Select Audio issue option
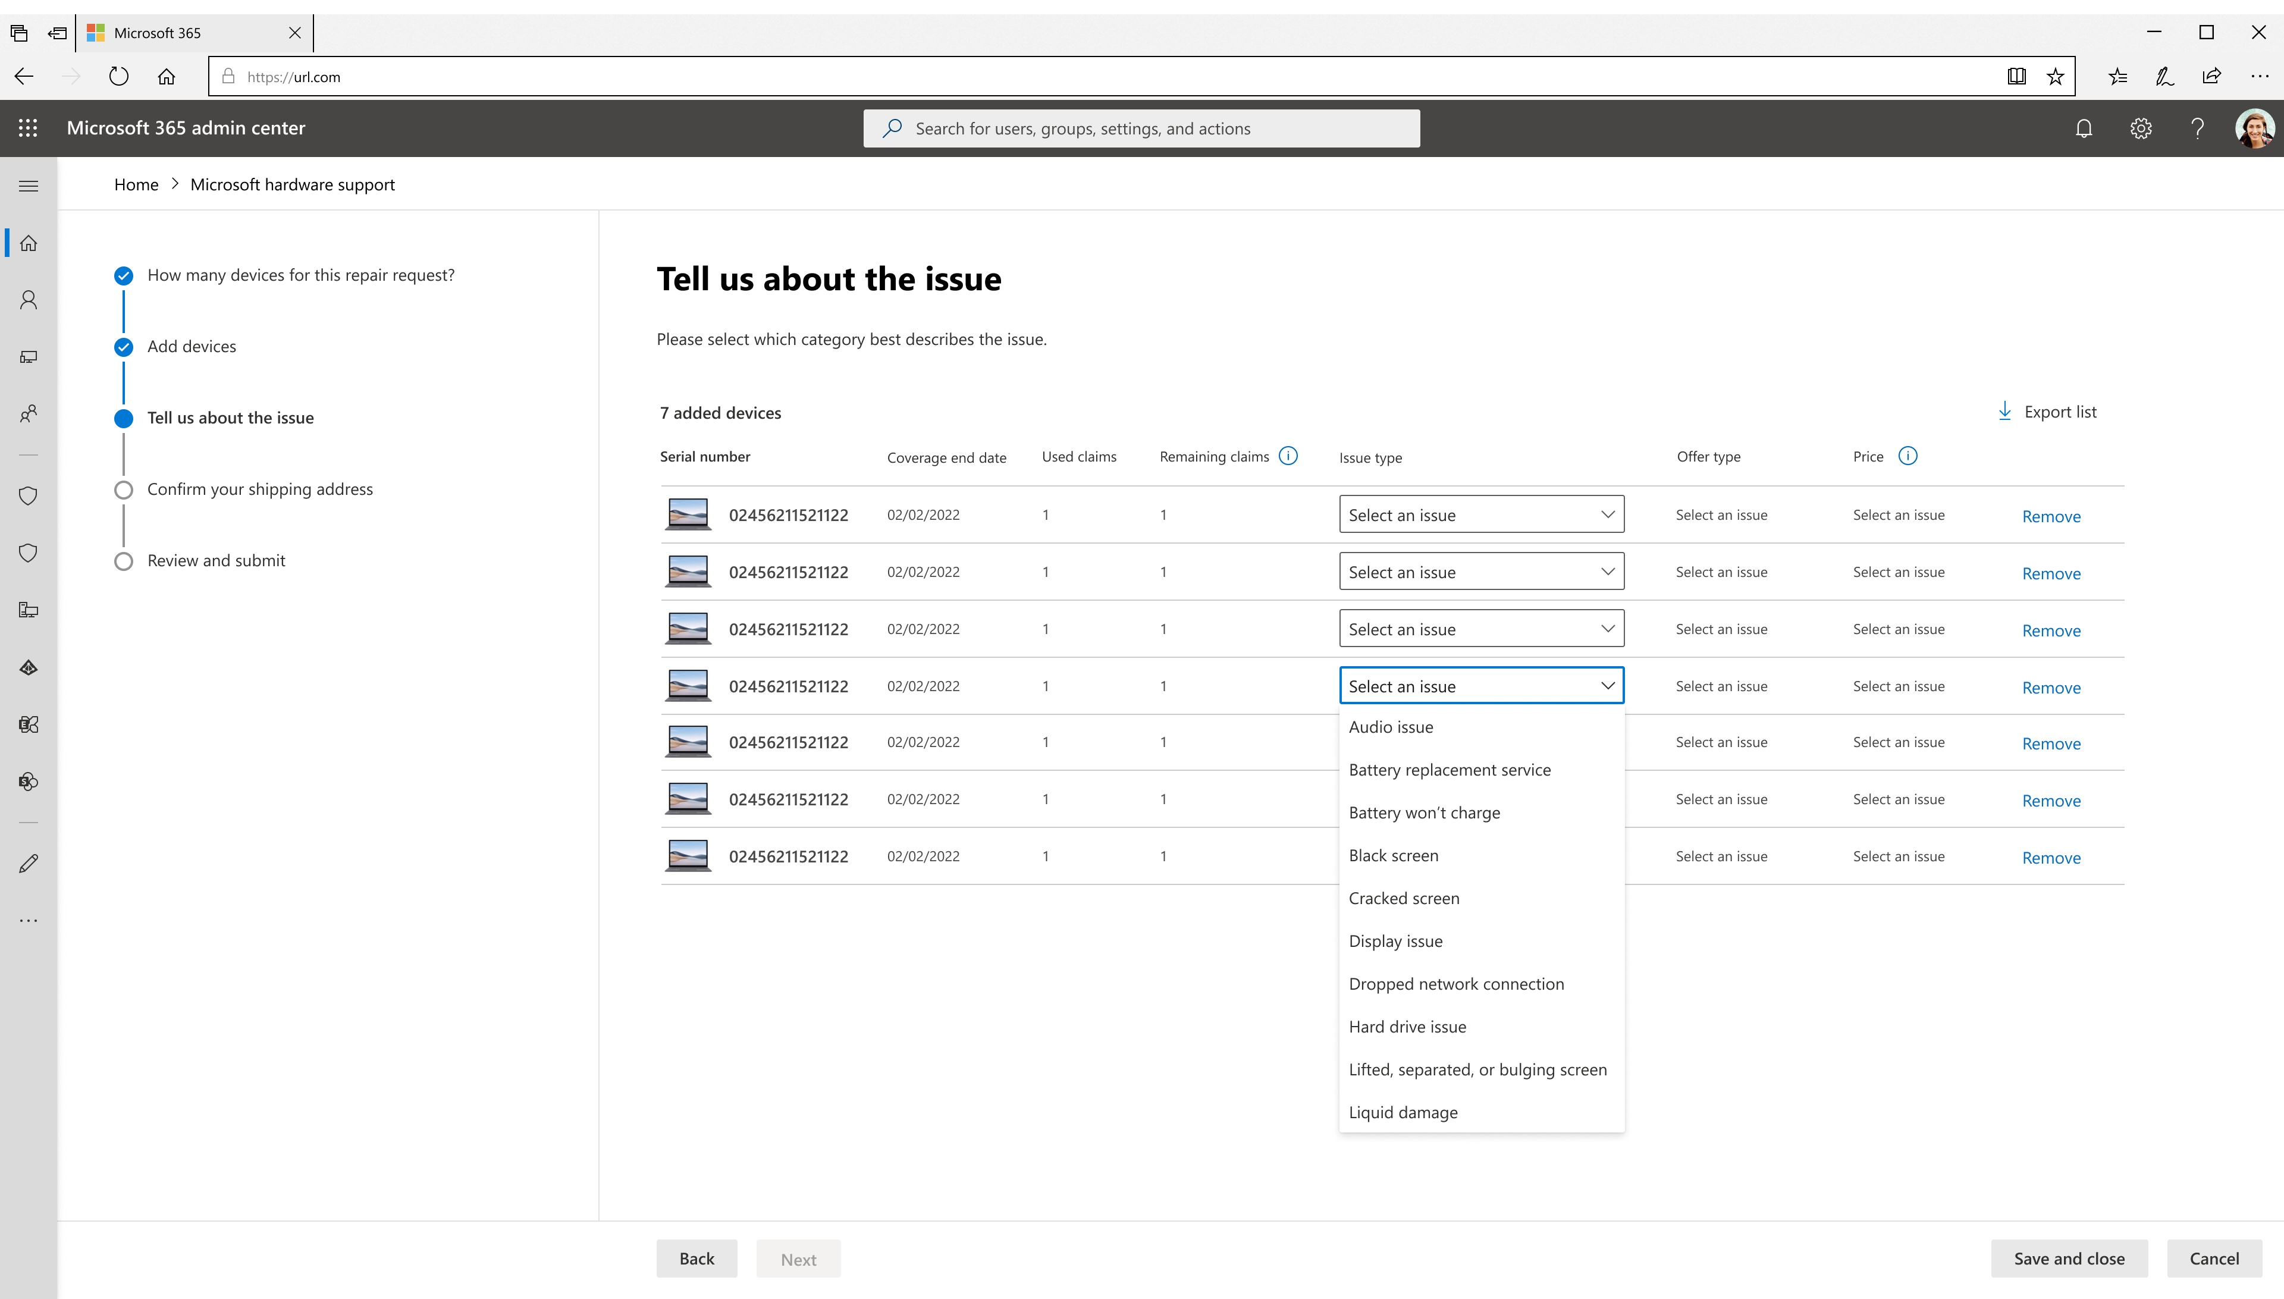The image size is (2284, 1299). (x=1481, y=727)
